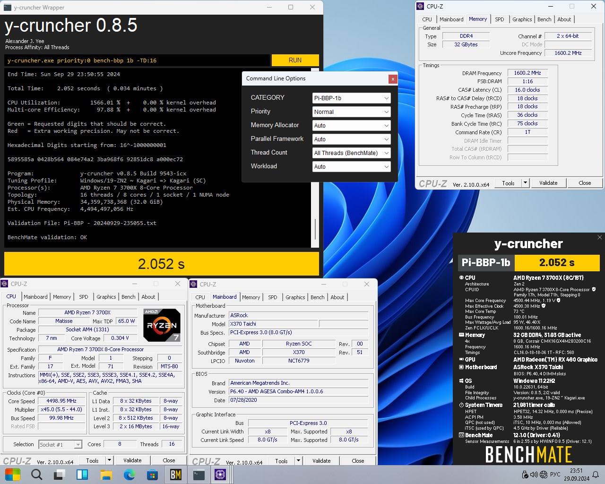This screenshot has height=484, width=605.
Task: Click the y-cruncher command line field
Action: [138, 60]
